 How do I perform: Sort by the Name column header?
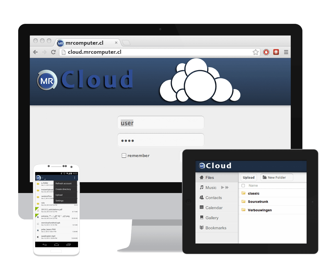click(x=253, y=185)
